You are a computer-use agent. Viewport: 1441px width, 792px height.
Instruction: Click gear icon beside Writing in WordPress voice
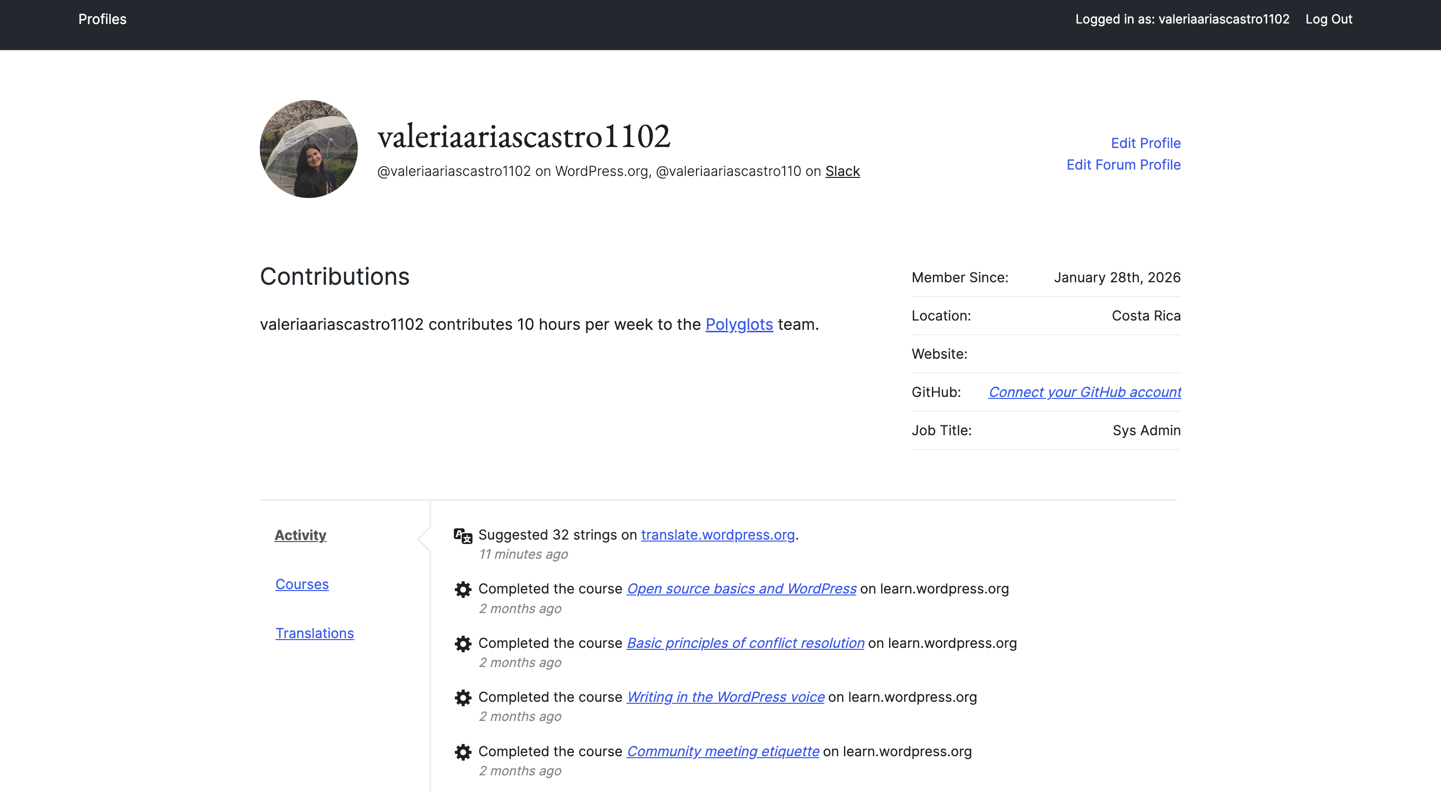pyautogui.click(x=463, y=697)
